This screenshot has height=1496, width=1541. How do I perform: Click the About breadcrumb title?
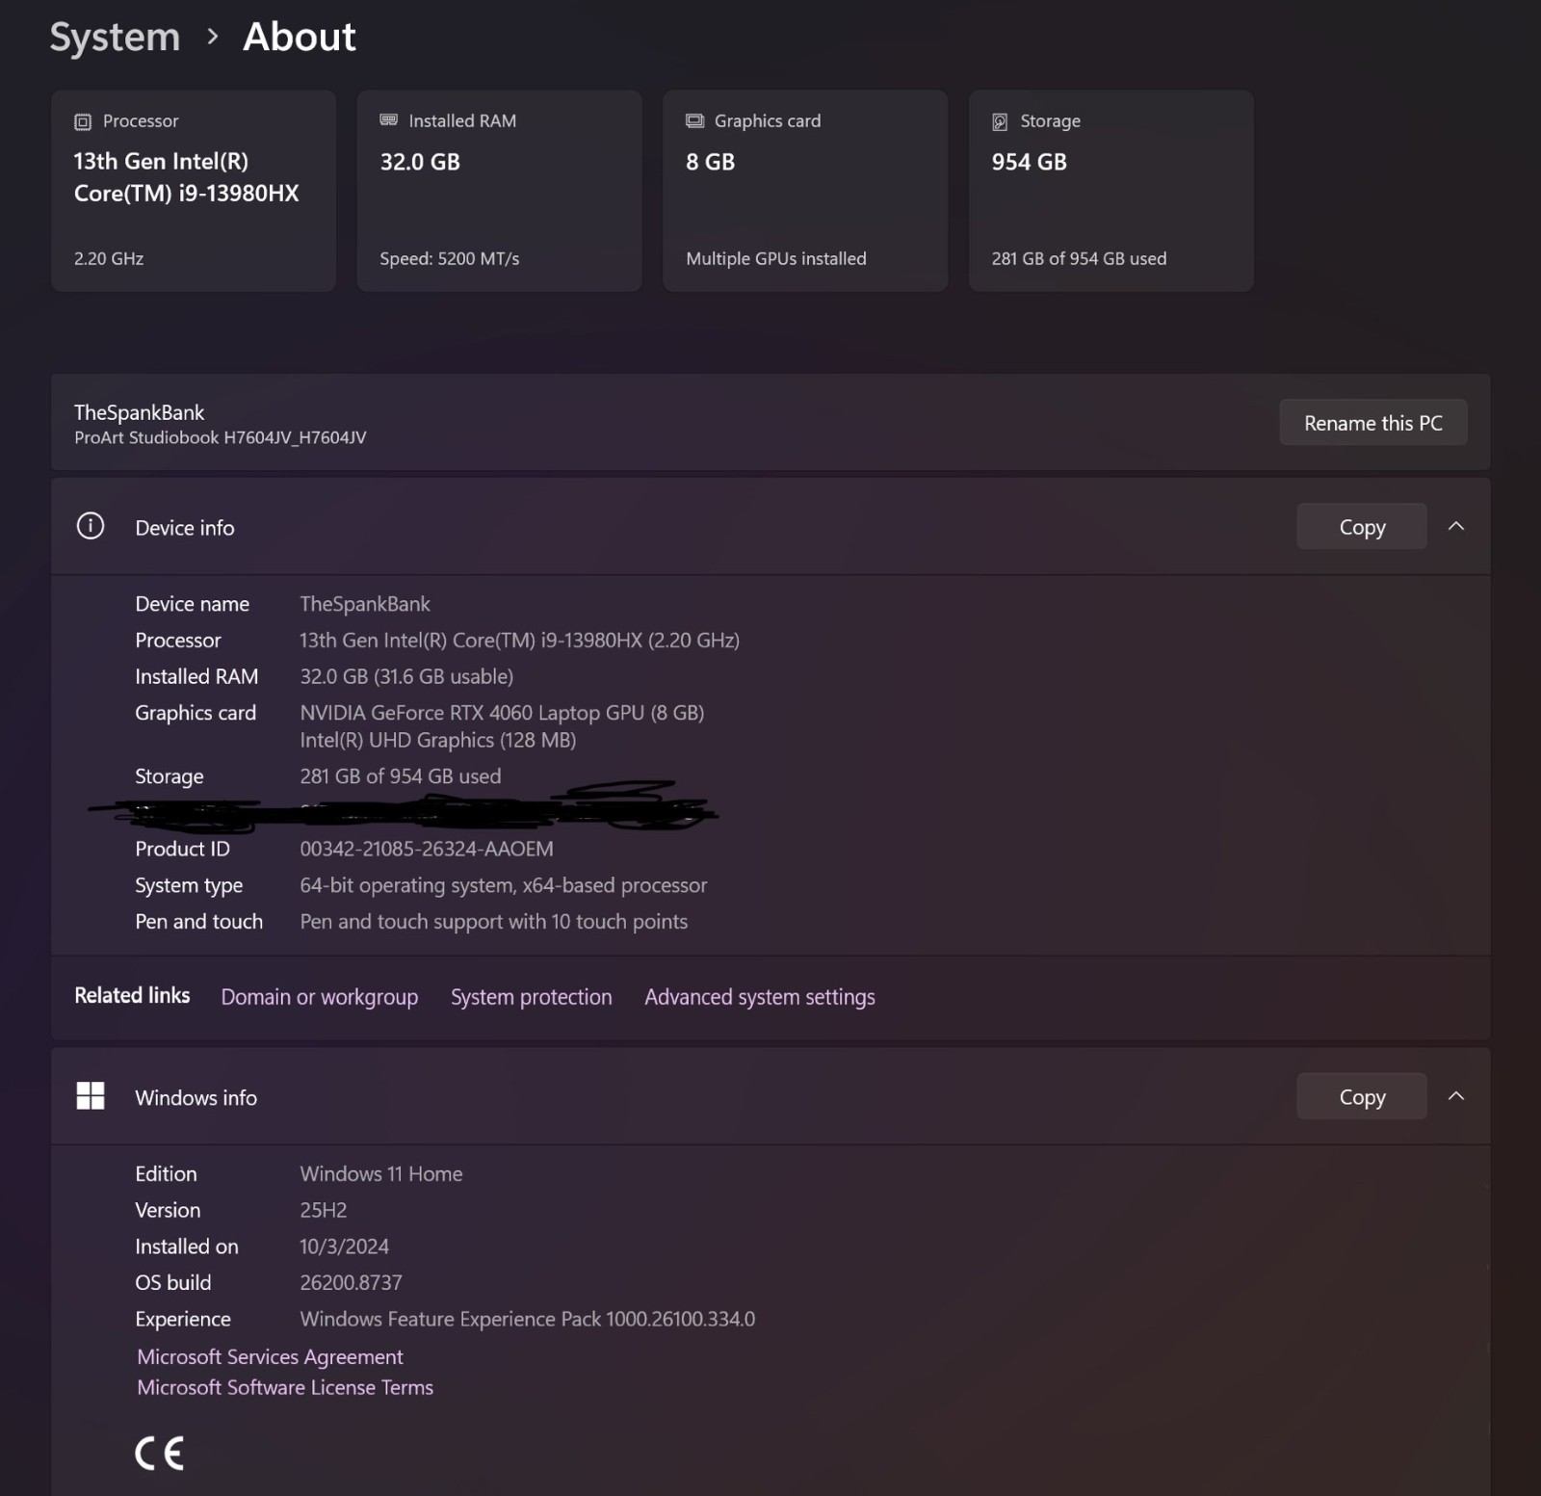[x=300, y=37]
